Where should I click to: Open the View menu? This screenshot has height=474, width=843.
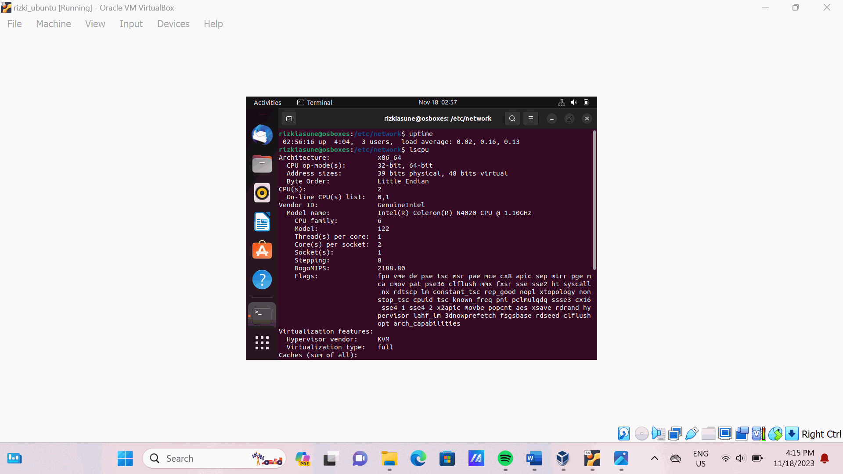tap(95, 24)
